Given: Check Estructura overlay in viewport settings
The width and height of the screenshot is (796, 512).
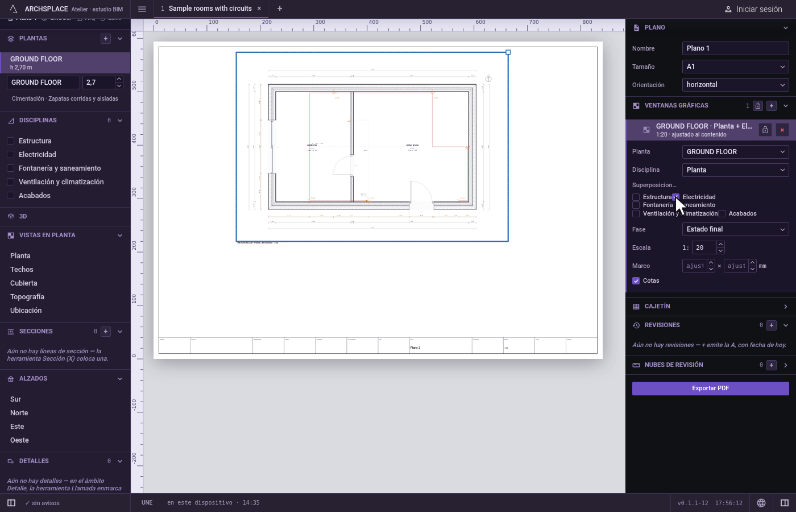Looking at the screenshot, I should tap(636, 197).
